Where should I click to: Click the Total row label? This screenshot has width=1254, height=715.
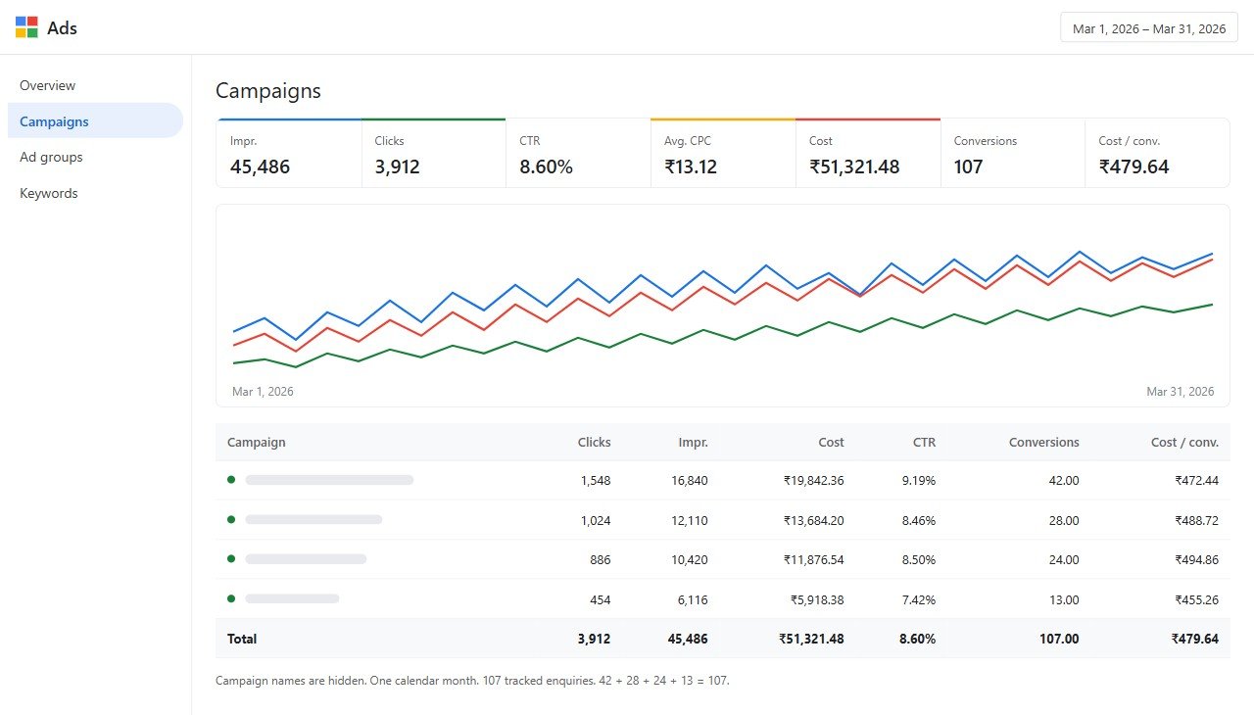(x=242, y=639)
